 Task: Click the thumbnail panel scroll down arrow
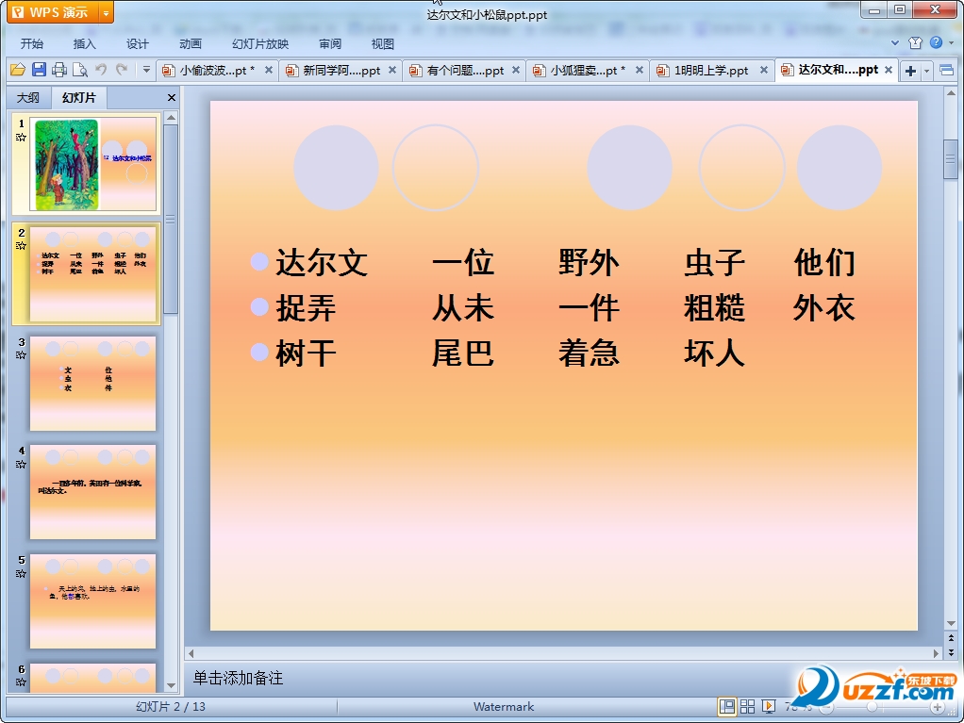(172, 685)
